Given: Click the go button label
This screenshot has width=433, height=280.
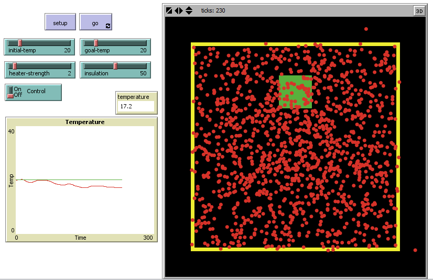Looking at the screenshot, I should (x=95, y=24).
